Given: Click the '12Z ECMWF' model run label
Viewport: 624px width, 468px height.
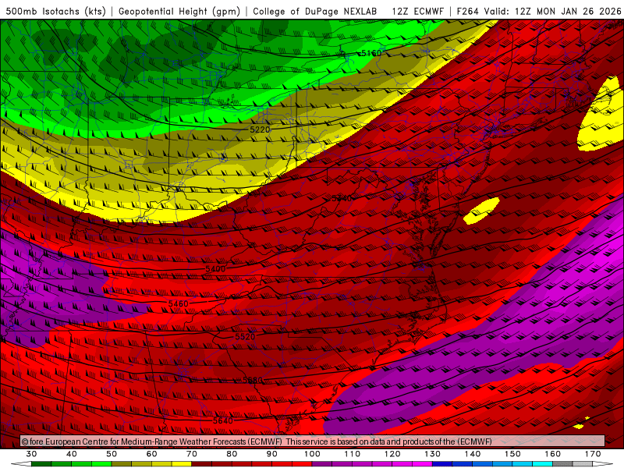Looking at the screenshot, I should click(x=417, y=12).
